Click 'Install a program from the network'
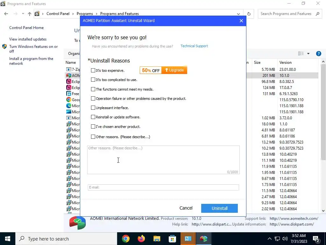This screenshot has width=326, height=245. (31, 61)
